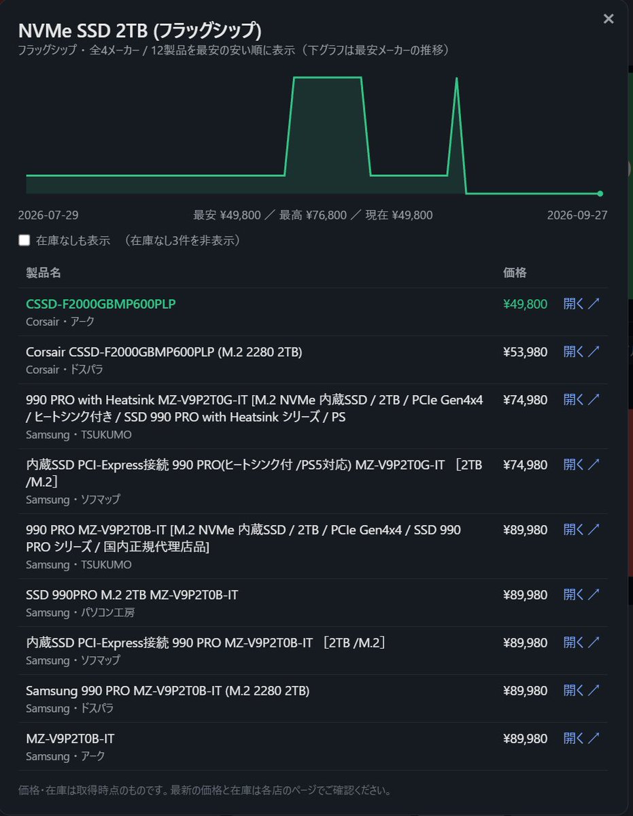The height and width of the screenshot is (816, 633).
Task: Select 990 PRO MZ-V9P2T0B-IT 国内正規代理店品 product name
Action: (243, 538)
